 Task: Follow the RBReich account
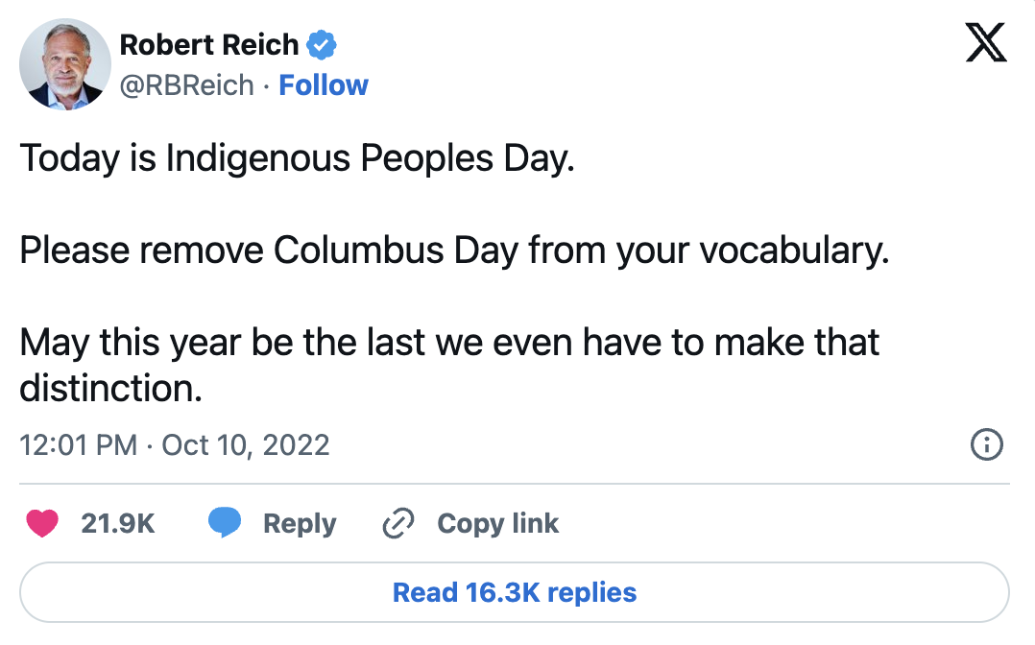tap(324, 85)
